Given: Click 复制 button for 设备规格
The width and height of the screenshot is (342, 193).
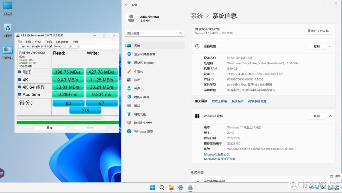Looking at the screenshot, I should (316, 46).
